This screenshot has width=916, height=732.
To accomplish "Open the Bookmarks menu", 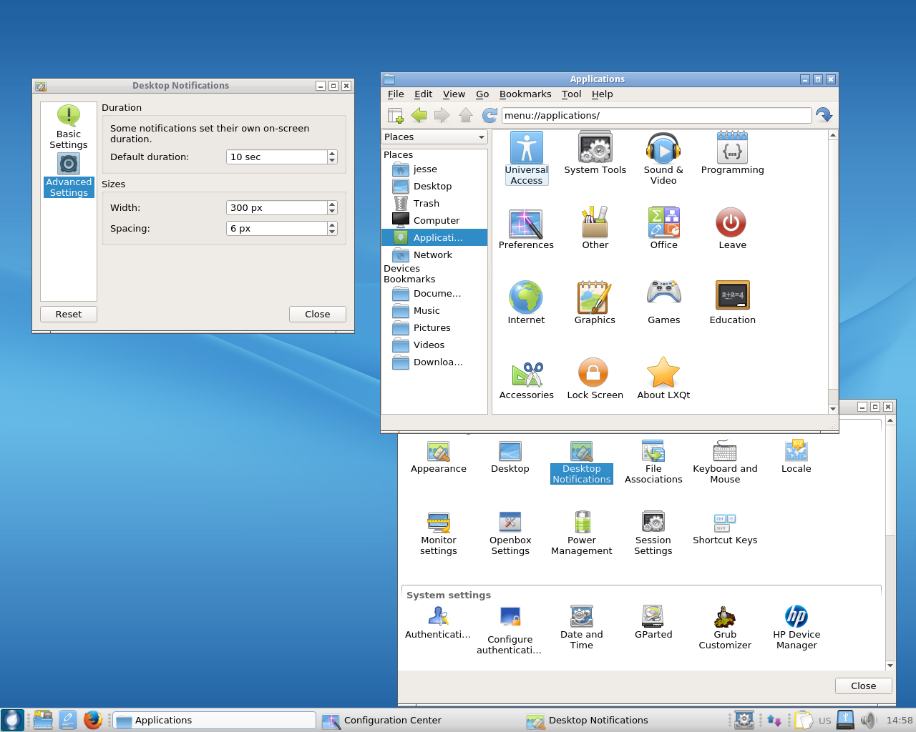I will point(525,94).
